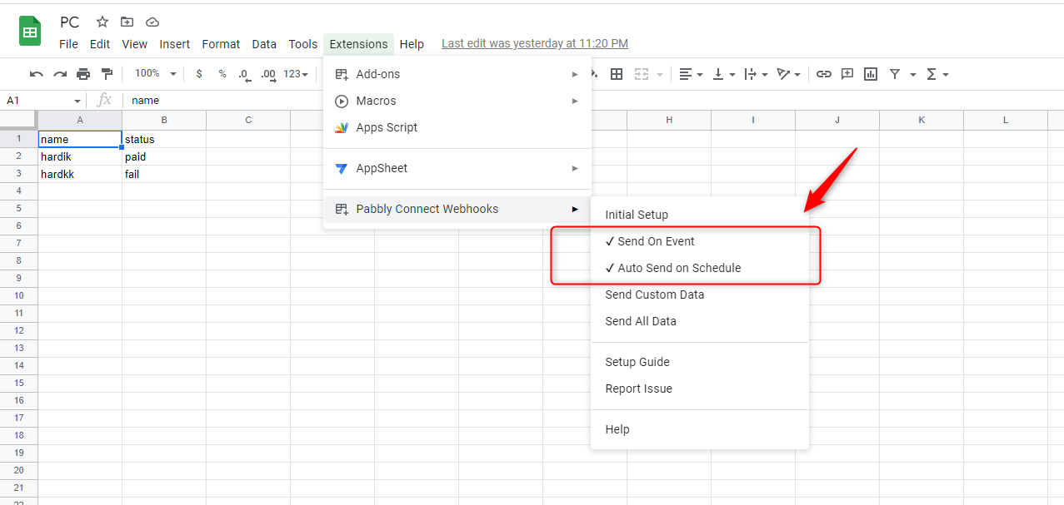Click the move-to-folder icon
The width and height of the screenshot is (1064, 505).
(127, 22)
